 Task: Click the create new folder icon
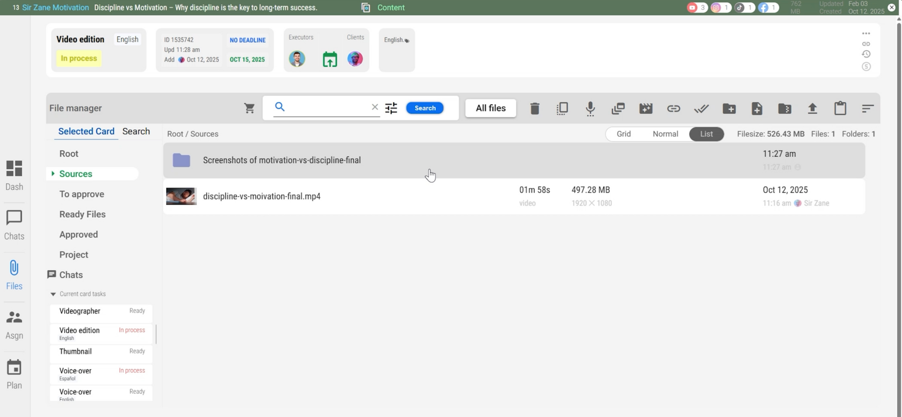(729, 108)
